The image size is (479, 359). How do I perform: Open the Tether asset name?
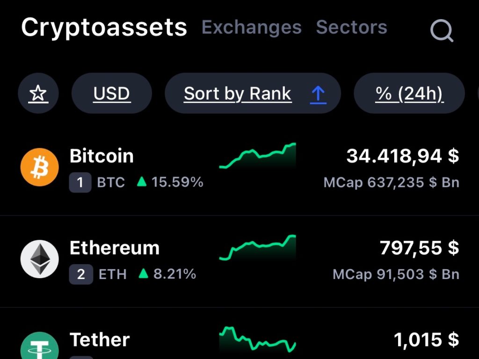100,340
